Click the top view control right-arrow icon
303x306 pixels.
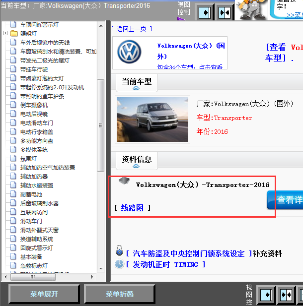coord(205,13)
